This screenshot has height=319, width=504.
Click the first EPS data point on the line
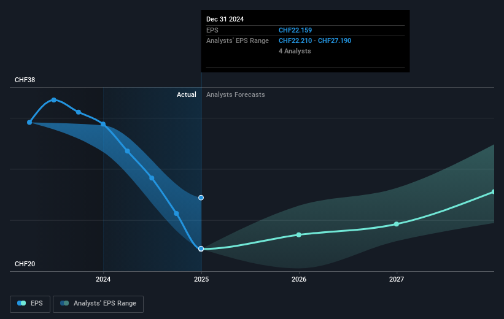(29, 123)
